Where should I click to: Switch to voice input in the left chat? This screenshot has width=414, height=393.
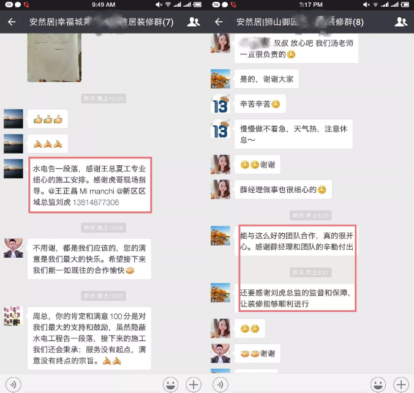click(x=13, y=384)
